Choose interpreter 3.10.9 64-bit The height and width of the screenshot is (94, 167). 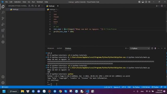pyautogui.click(x=146, y=87)
